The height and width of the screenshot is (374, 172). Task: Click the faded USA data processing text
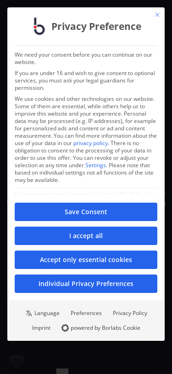point(84,194)
